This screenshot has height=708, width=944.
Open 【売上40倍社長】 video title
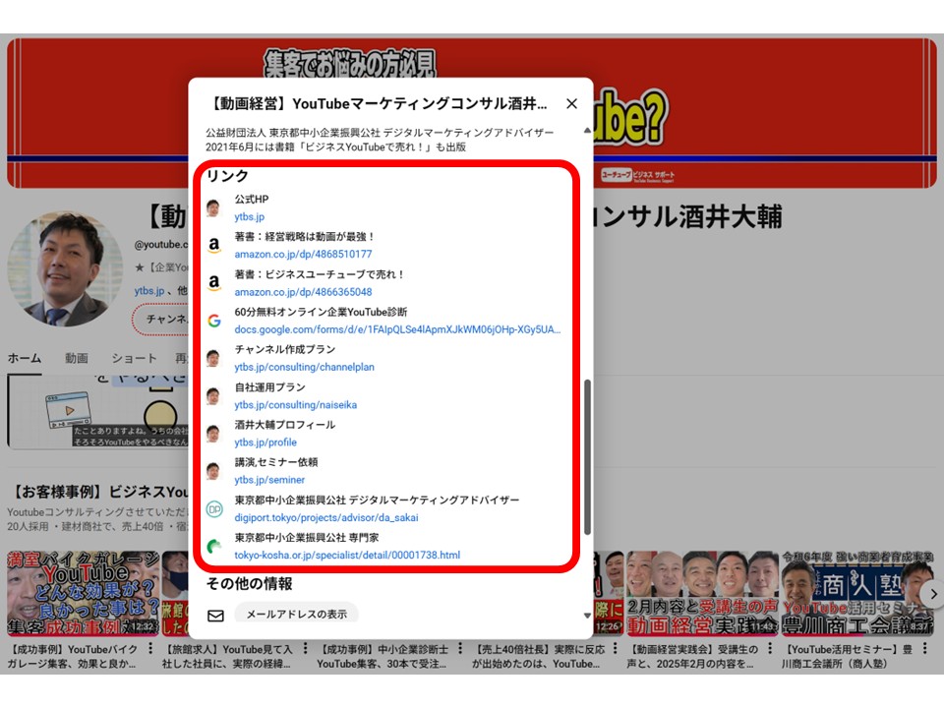pyautogui.click(x=538, y=656)
